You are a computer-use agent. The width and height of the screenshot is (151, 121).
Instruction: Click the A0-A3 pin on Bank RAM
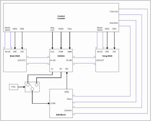(x=8, y=52)
